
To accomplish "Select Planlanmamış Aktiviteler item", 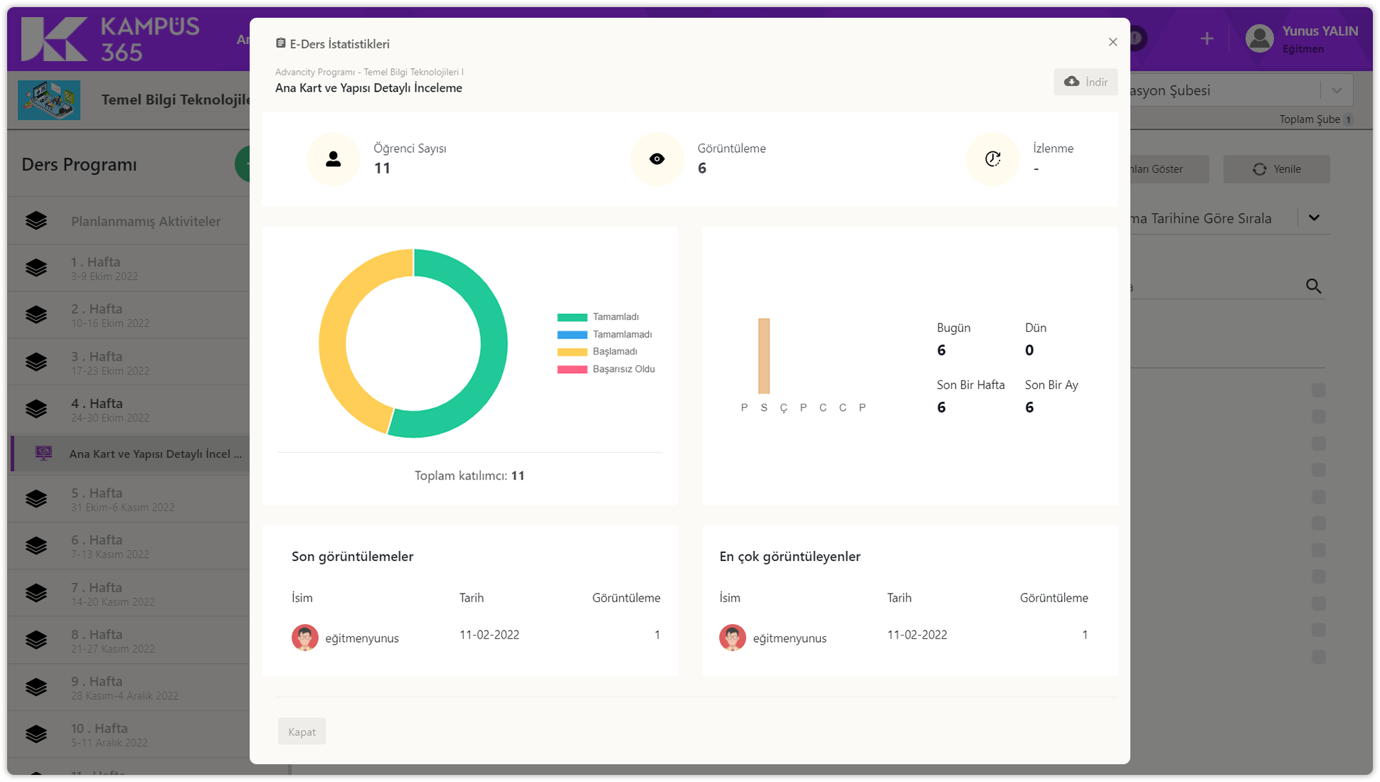I will pyautogui.click(x=145, y=222).
